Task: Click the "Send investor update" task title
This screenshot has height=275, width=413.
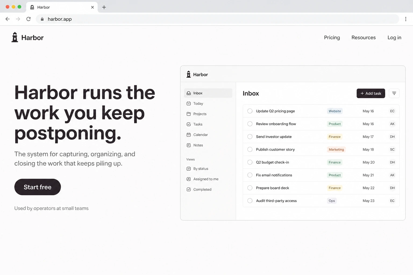Action: (x=274, y=137)
